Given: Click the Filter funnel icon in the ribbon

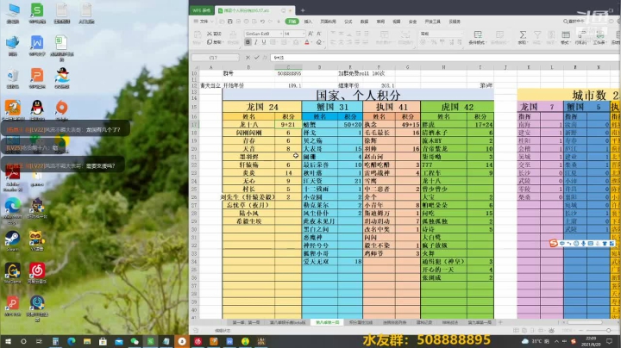Looking at the screenshot, I should 537,34.
